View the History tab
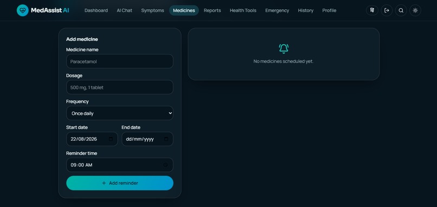The height and width of the screenshot is (207, 437). (306, 10)
